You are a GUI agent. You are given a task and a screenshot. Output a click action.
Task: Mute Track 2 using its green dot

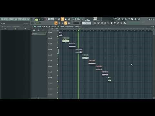coord(57,42)
